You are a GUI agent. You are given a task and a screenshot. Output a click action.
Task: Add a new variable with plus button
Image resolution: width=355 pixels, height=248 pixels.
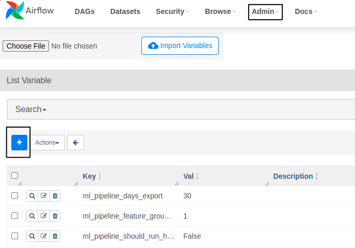click(x=19, y=143)
